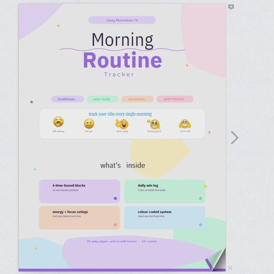Click blue dot in colour-coded system card
The width and height of the screenshot is (274, 274).
pyautogui.click(x=201, y=225)
